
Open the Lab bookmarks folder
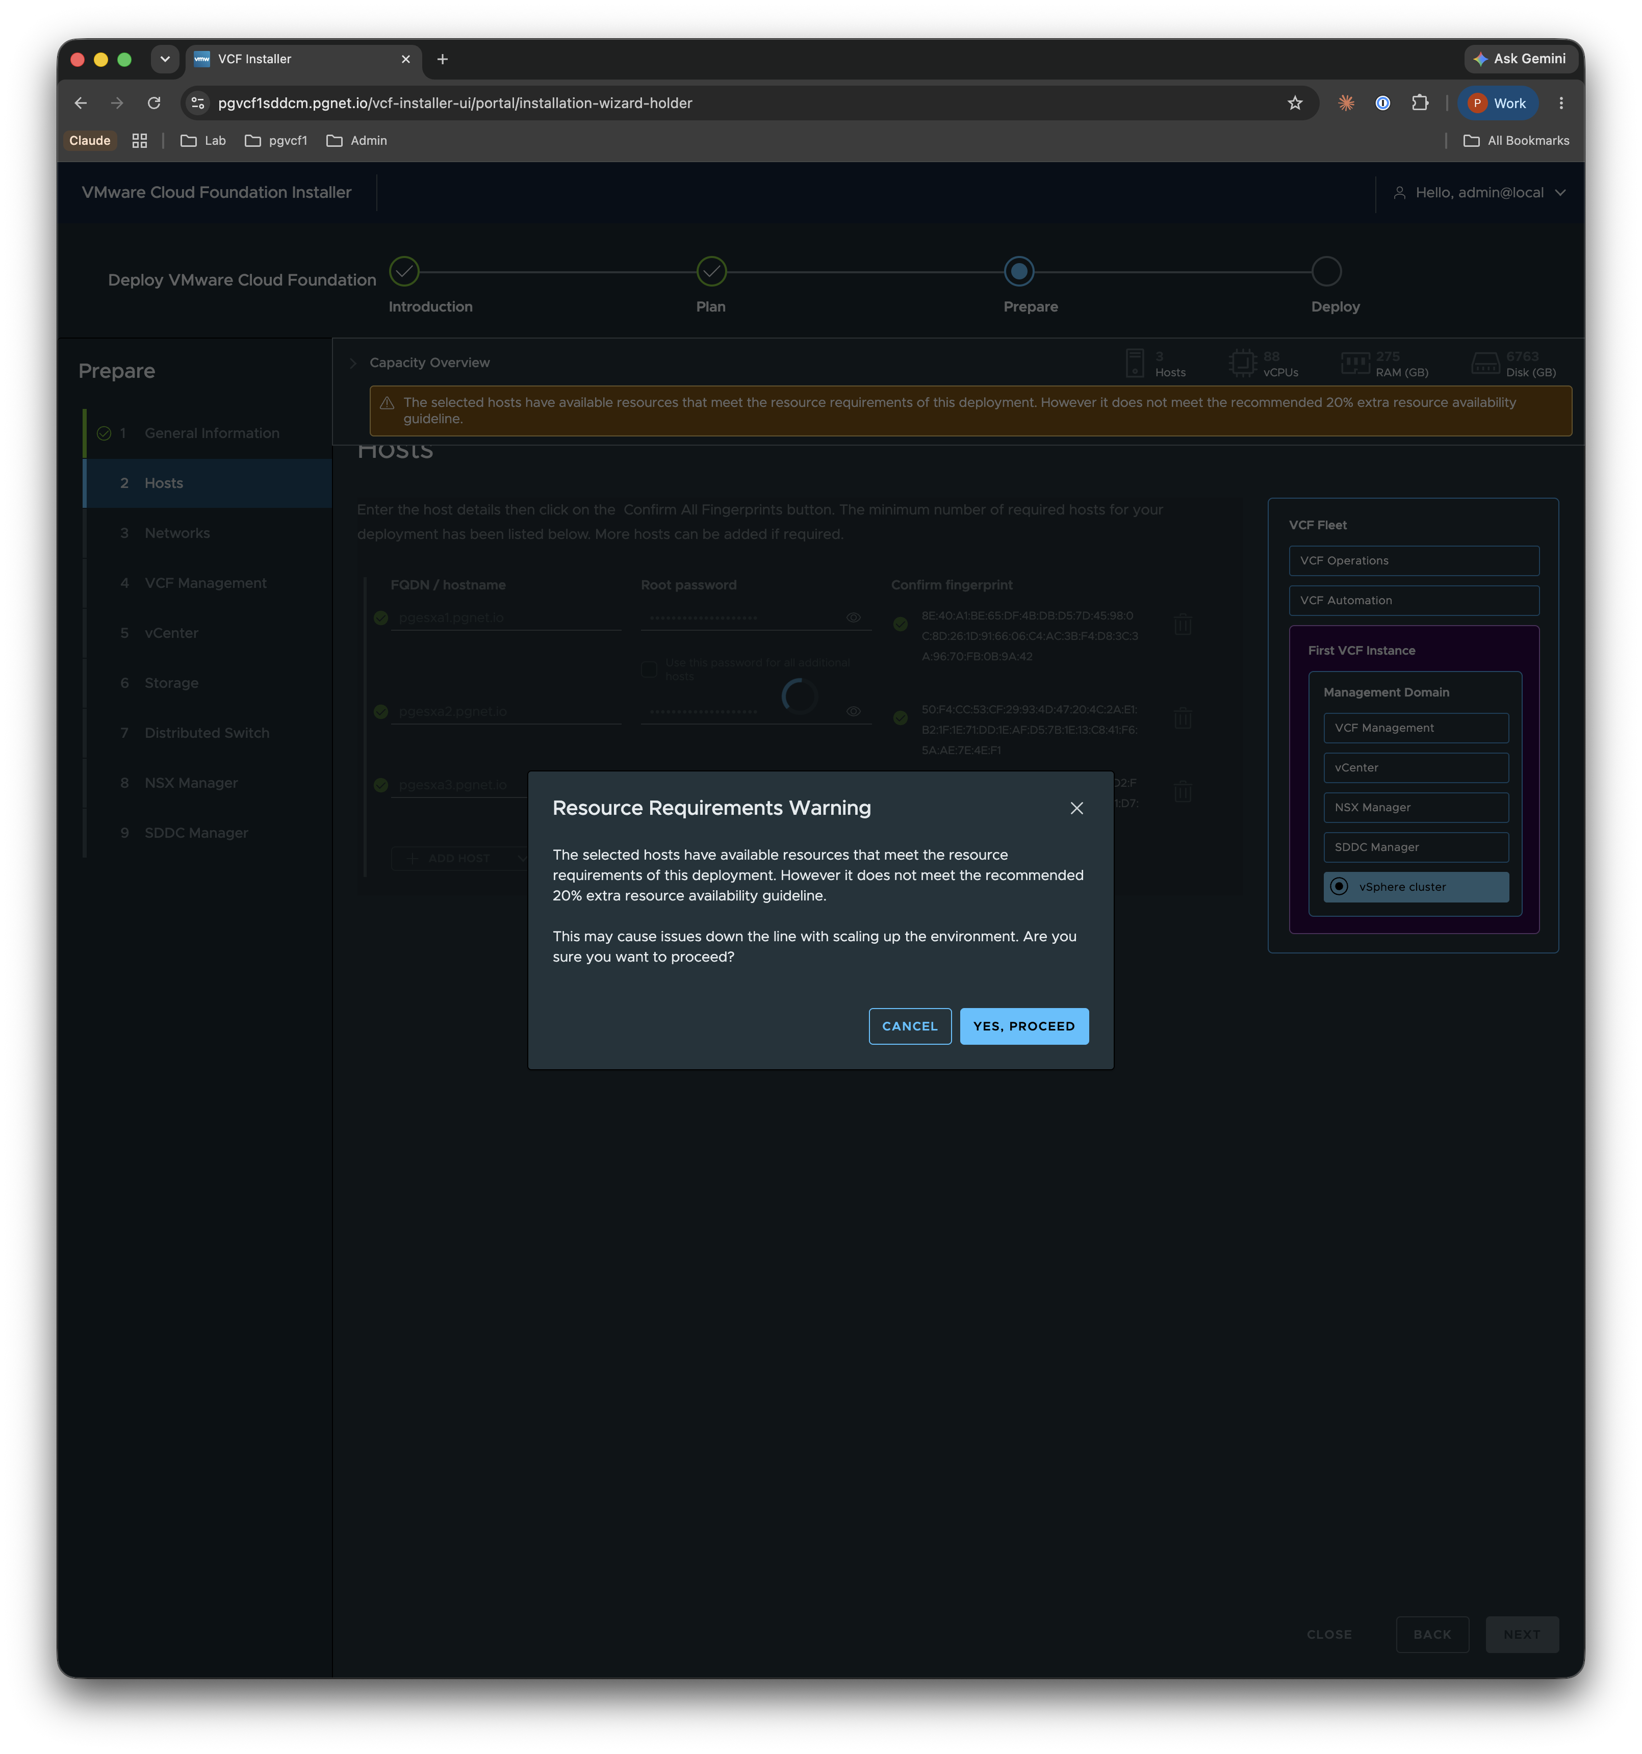[x=203, y=140]
